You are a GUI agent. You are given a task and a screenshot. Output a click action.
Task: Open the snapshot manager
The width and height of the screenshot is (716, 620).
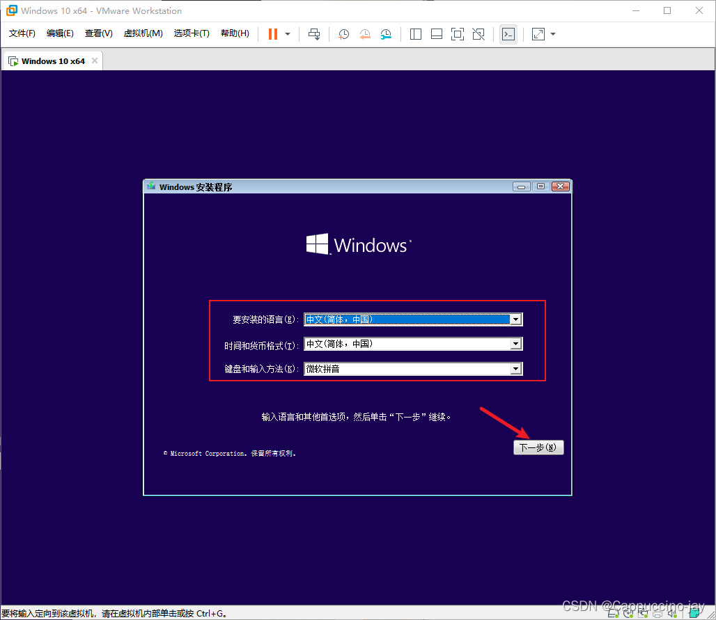386,34
